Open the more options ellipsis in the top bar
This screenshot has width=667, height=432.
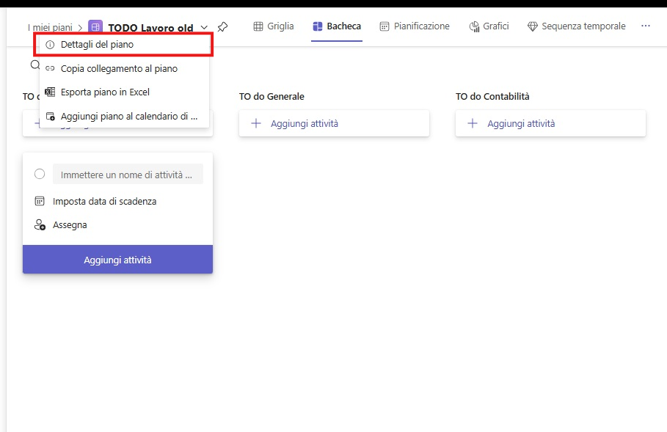coord(646,26)
